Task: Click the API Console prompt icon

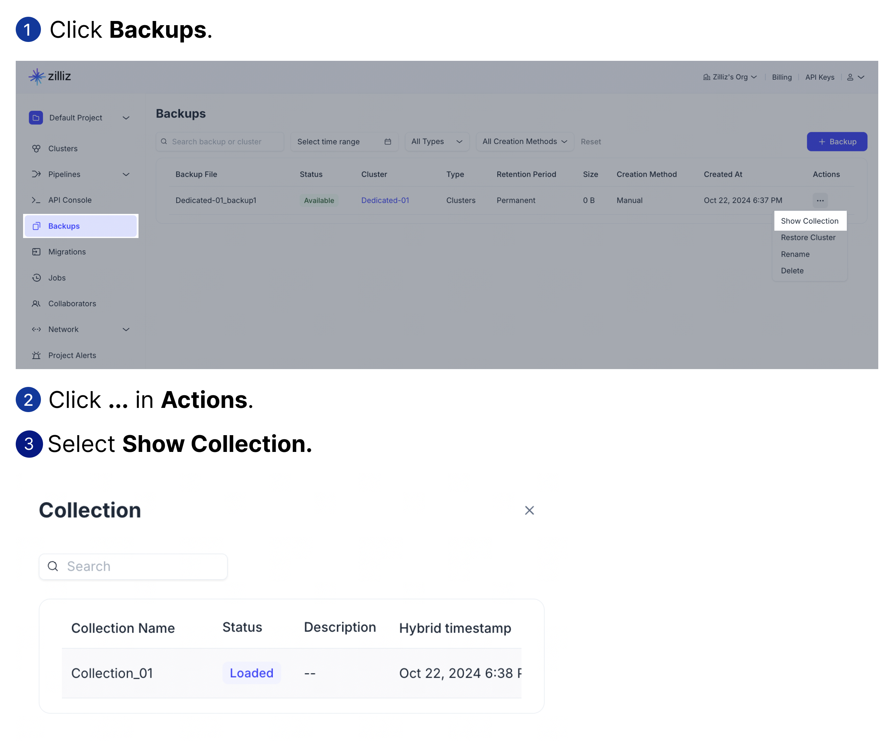Action: point(36,200)
